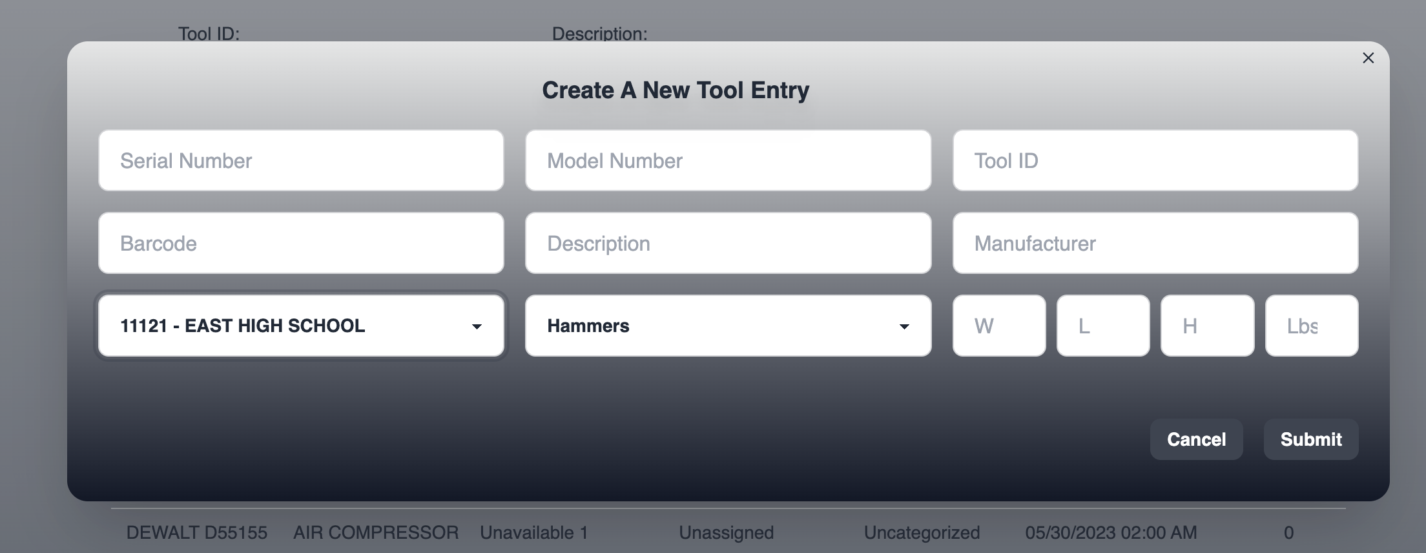Open the 11121 - EAST HIGH SCHOOL dropdown
The height and width of the screenshot is (553, 1426).
301,326
